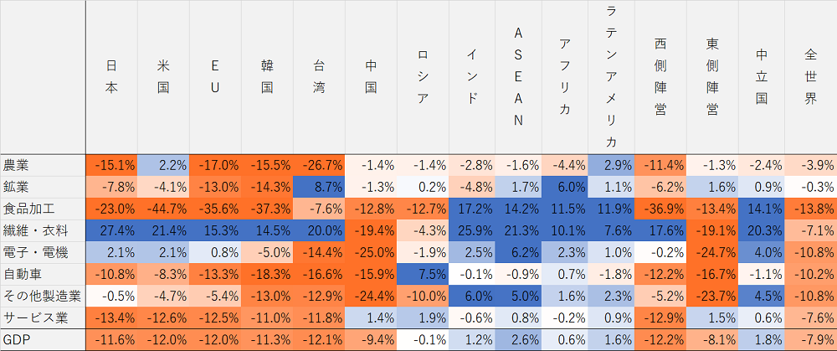Click the blue 8.7% cell for 台湾 鉱業

pyautogui.click(x=319, y=187)
